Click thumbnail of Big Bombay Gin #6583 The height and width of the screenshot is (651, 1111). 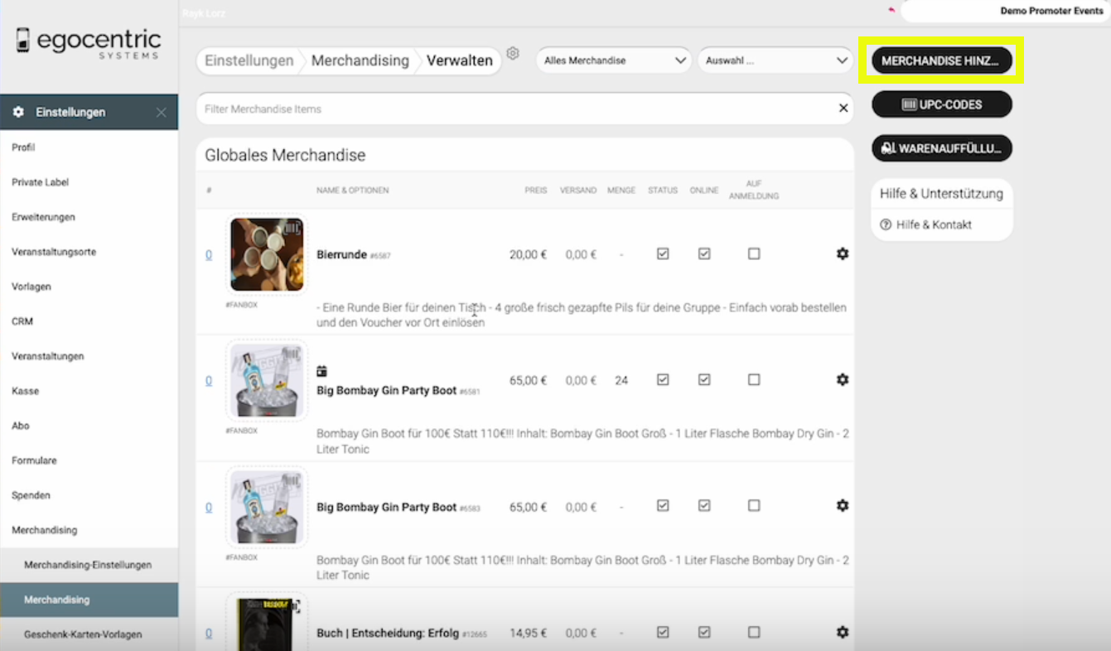(x=267, y=507)
